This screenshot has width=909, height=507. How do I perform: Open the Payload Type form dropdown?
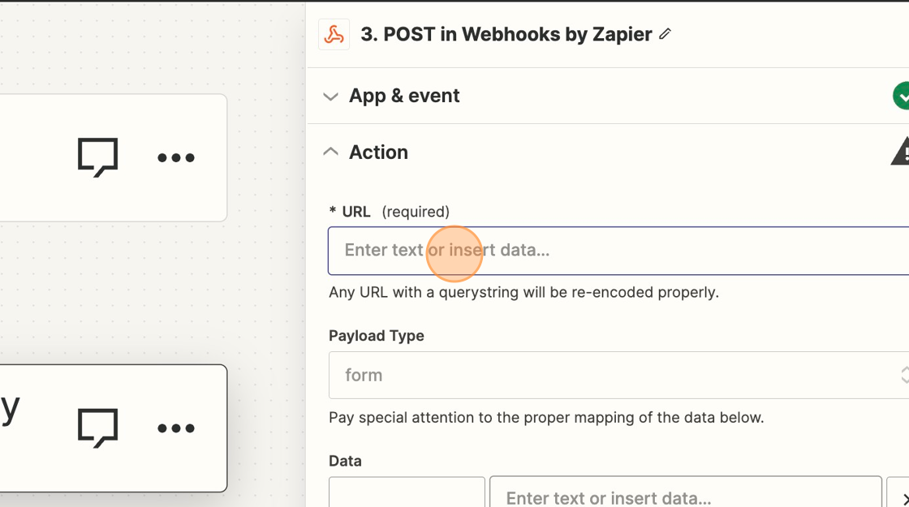pyautogui.click(x=618, y=375)
